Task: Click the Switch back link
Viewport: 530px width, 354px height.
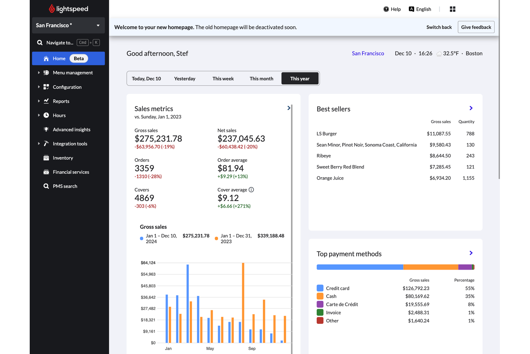Action: 439,27
